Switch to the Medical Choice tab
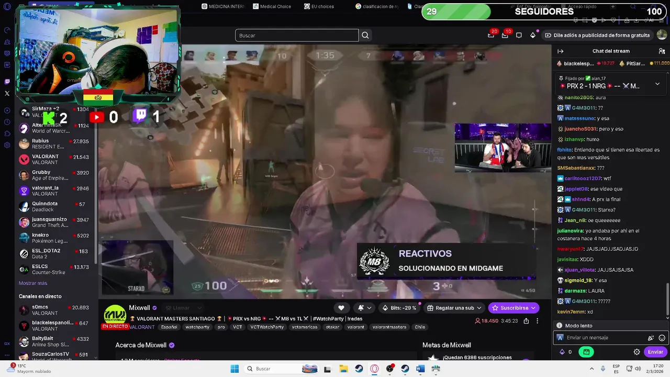Viewport: 670px width, 377px height. (272, 6)
